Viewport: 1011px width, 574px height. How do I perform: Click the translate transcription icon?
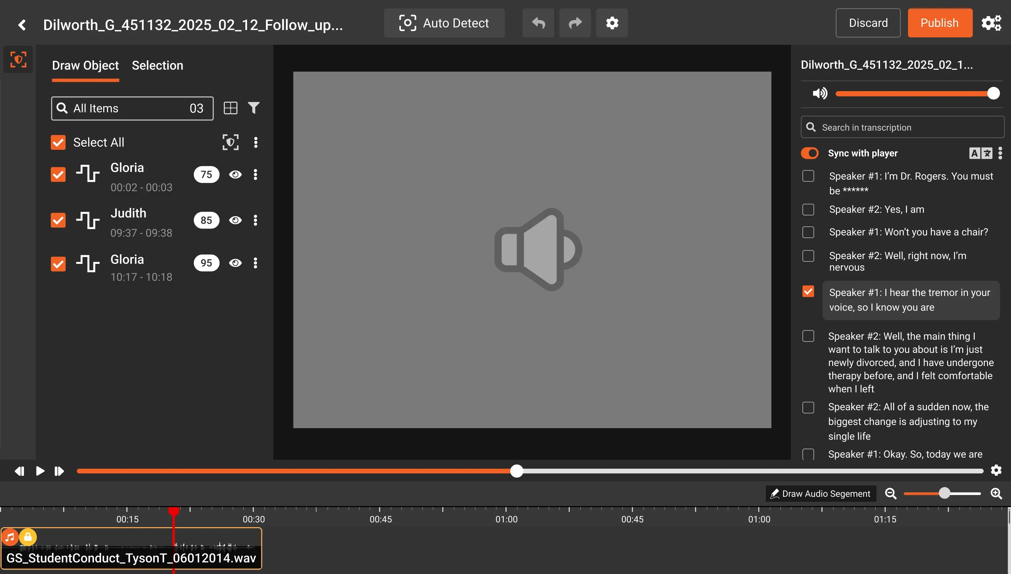[980, 153]
